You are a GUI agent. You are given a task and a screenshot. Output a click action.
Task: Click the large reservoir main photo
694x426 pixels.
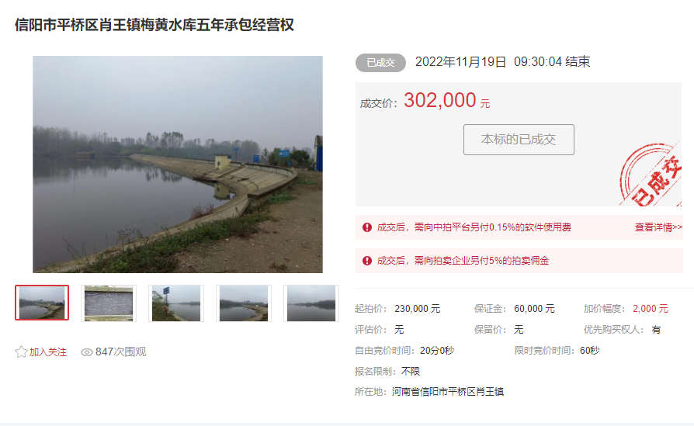[178, 165]
